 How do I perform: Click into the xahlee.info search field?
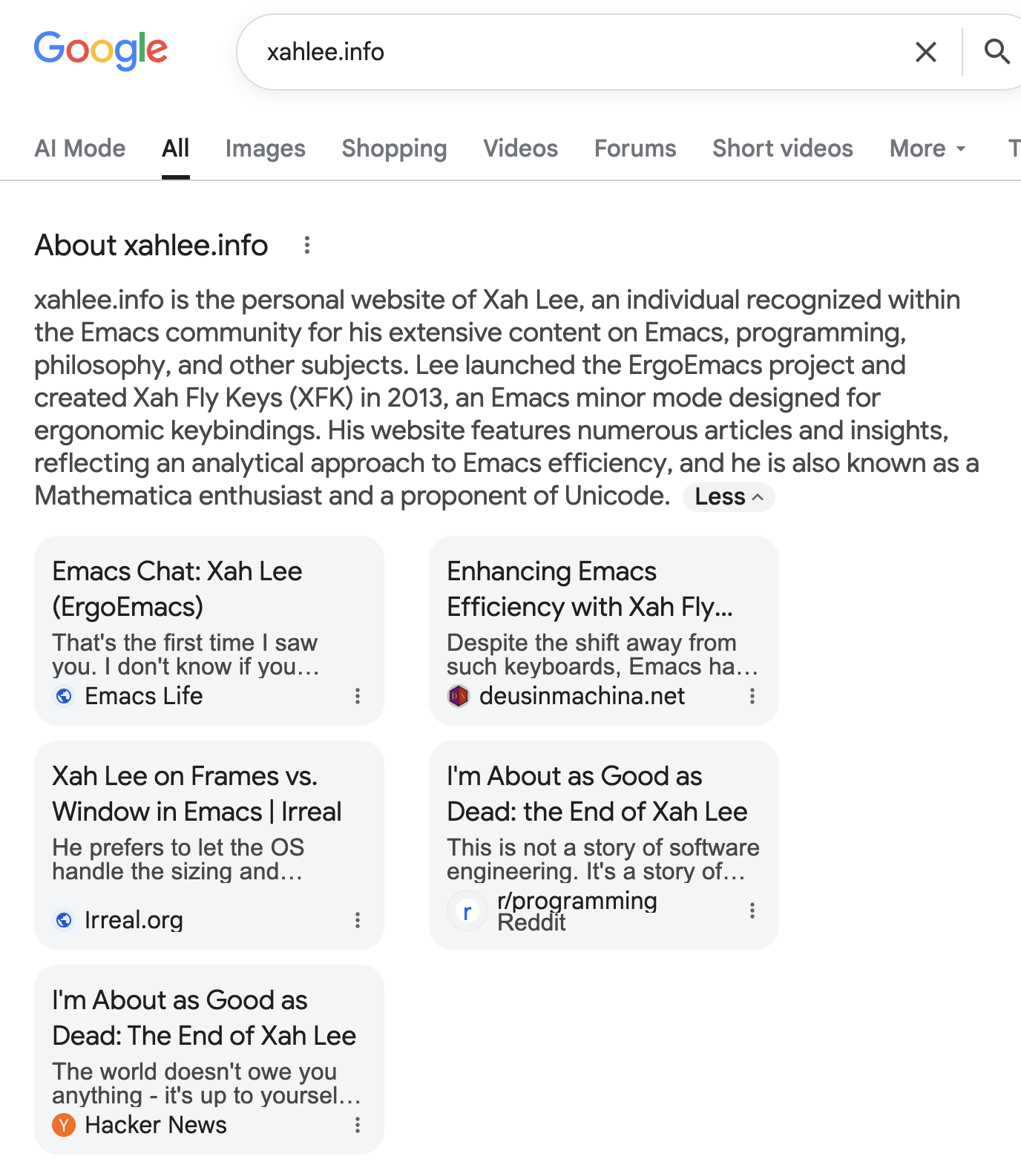(579, 52)
